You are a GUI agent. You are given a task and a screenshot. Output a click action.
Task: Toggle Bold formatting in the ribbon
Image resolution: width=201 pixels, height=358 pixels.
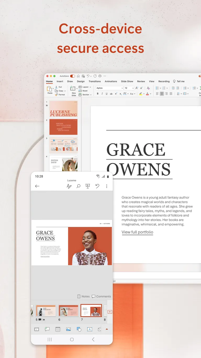tap(98, 94)
